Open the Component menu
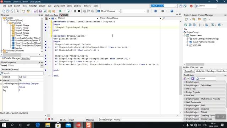Viewport: 227px width, 128px height. click(x=59, y=6)
